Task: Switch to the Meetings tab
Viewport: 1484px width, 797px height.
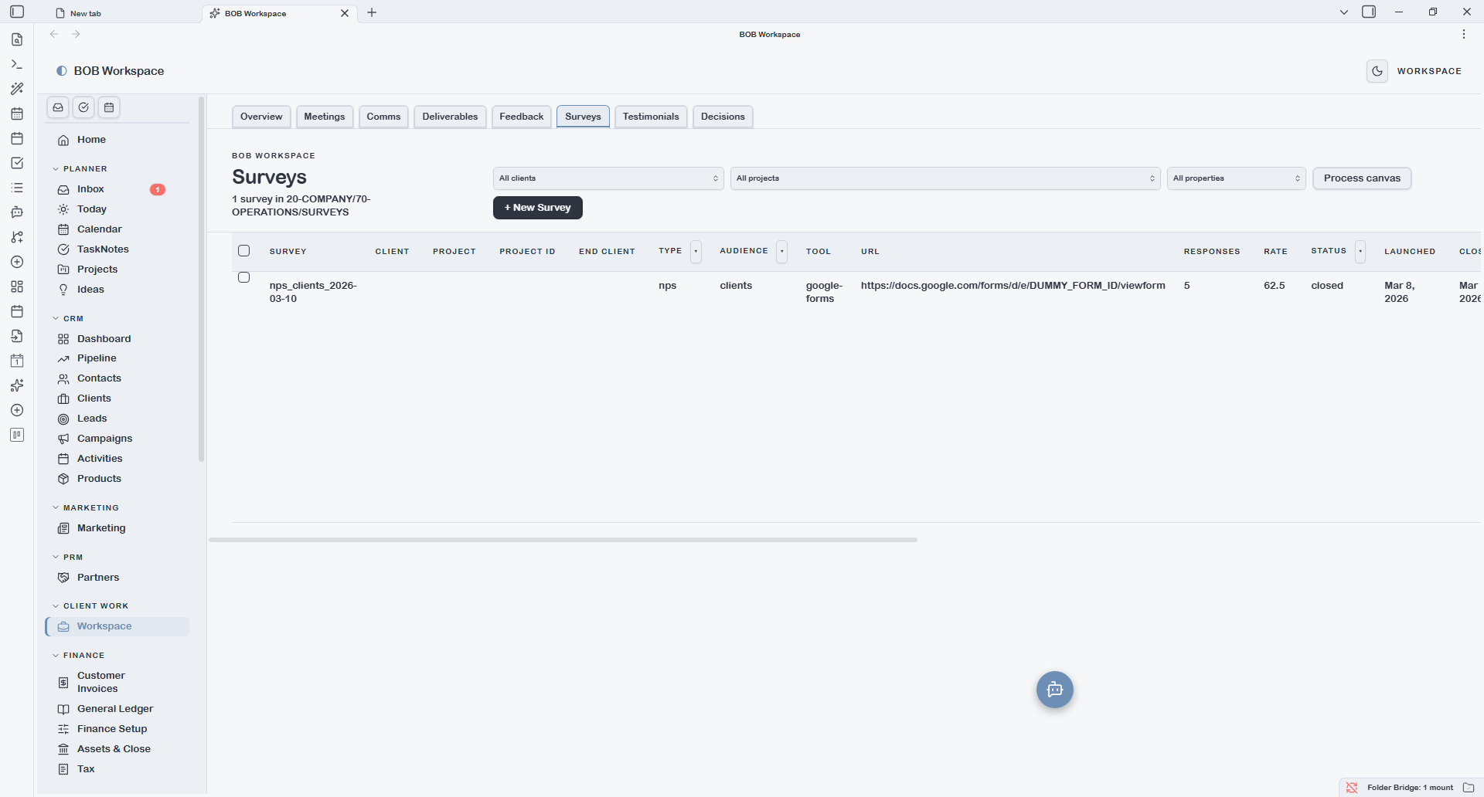Action: (325, 117)
